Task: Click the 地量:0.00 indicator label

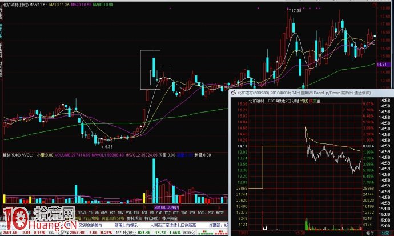Action: [x=203, y=155]
